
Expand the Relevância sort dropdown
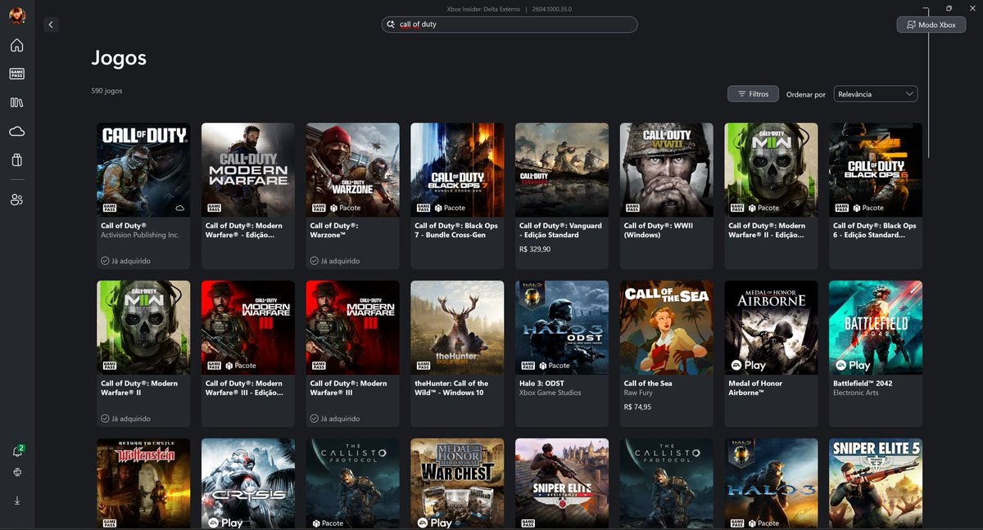876,94
